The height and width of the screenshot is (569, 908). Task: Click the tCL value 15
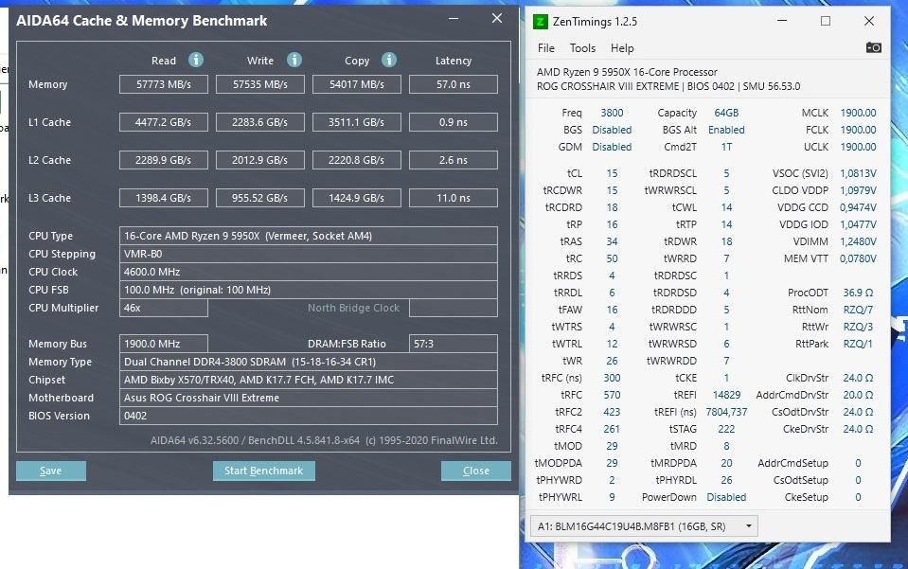coord(612,173)
